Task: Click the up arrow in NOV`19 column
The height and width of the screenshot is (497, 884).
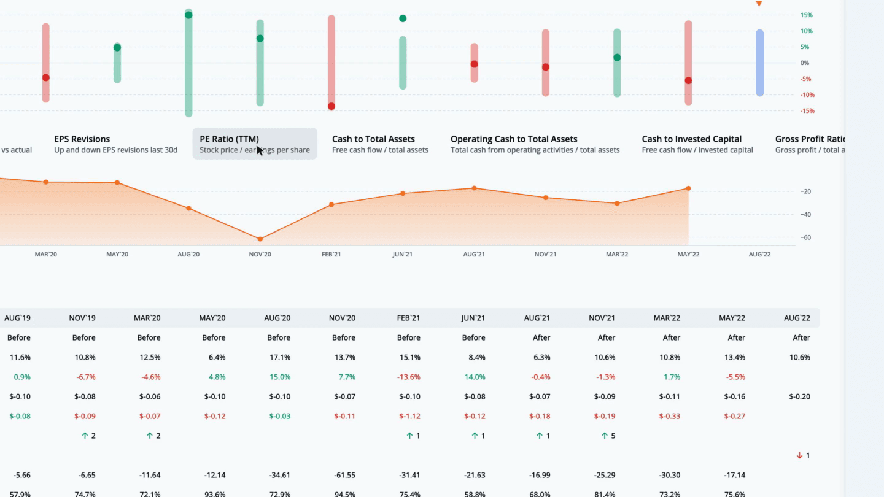Action: [85, 436]
